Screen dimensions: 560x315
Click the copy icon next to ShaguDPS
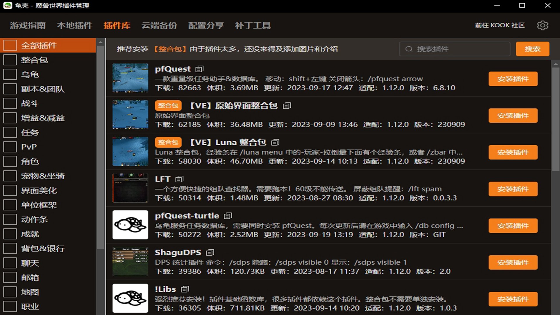(x=210, y=253)
